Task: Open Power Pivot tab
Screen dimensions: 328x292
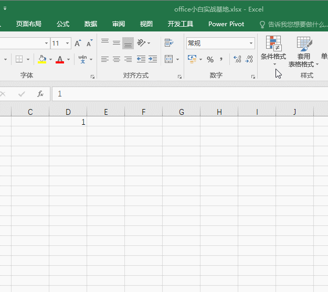Action: click(x=226, y=24)
